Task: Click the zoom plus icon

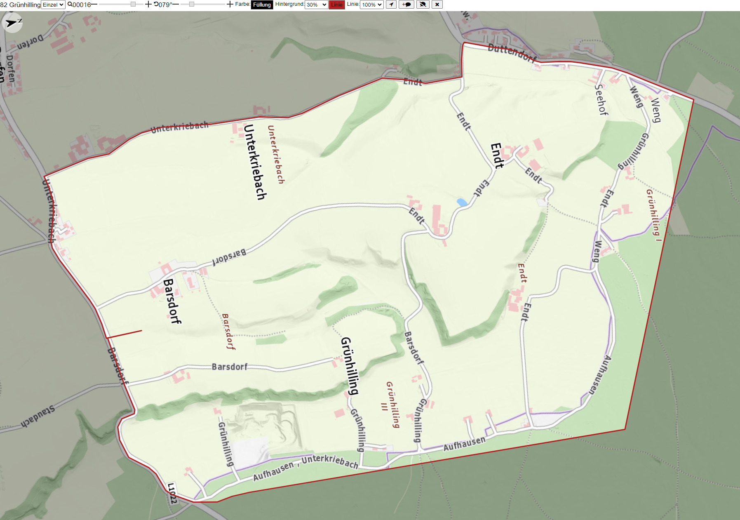Action: [148, 5]
